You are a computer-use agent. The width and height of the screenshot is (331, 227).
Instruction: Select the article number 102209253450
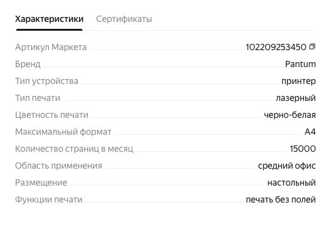(x=276, y=47)
